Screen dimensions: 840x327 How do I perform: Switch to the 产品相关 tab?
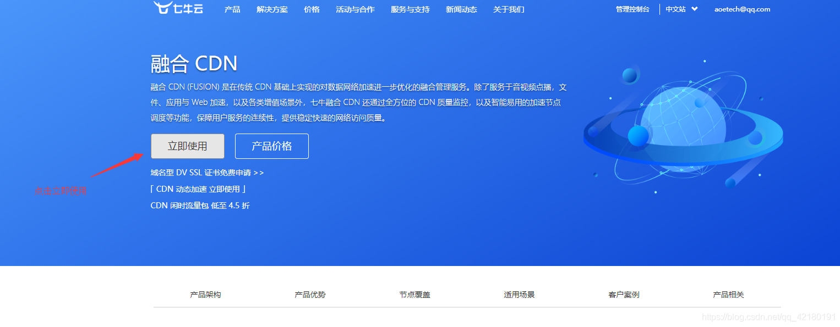(728, 295)
